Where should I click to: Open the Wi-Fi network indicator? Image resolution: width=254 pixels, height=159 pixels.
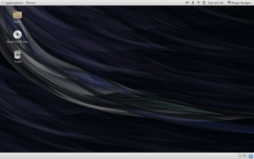pyautogui.click(x=198, y=3)
